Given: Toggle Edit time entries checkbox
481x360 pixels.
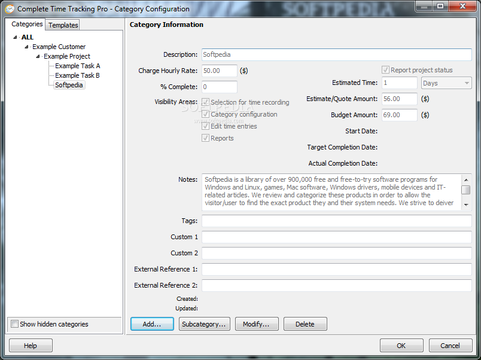Looking at the screenshot, I should (206, 126).
